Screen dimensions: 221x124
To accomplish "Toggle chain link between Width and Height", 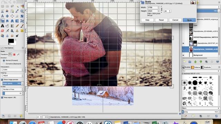I will coord(162,9).
